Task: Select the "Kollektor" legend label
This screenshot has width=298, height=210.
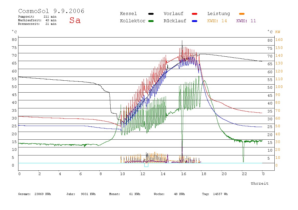Action: (133, 21)
